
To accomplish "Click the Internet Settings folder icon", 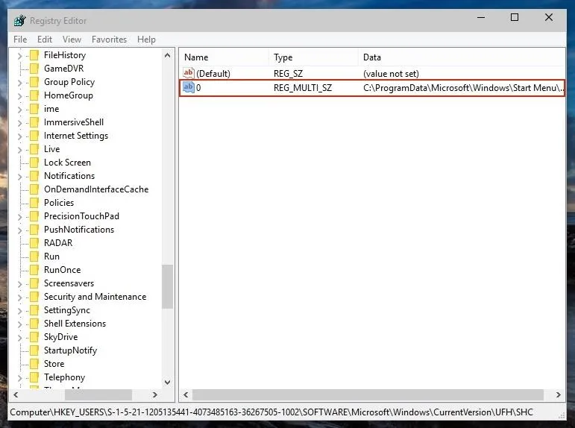I will pos(34,136).
